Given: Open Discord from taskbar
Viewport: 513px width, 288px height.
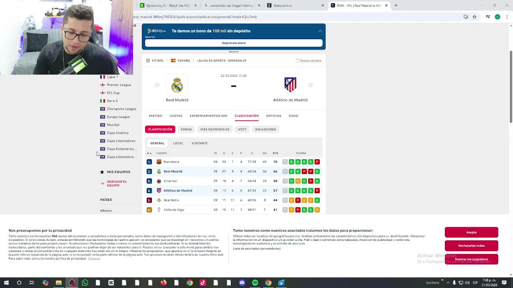Looking at the screenshot, I should point(242,283).
